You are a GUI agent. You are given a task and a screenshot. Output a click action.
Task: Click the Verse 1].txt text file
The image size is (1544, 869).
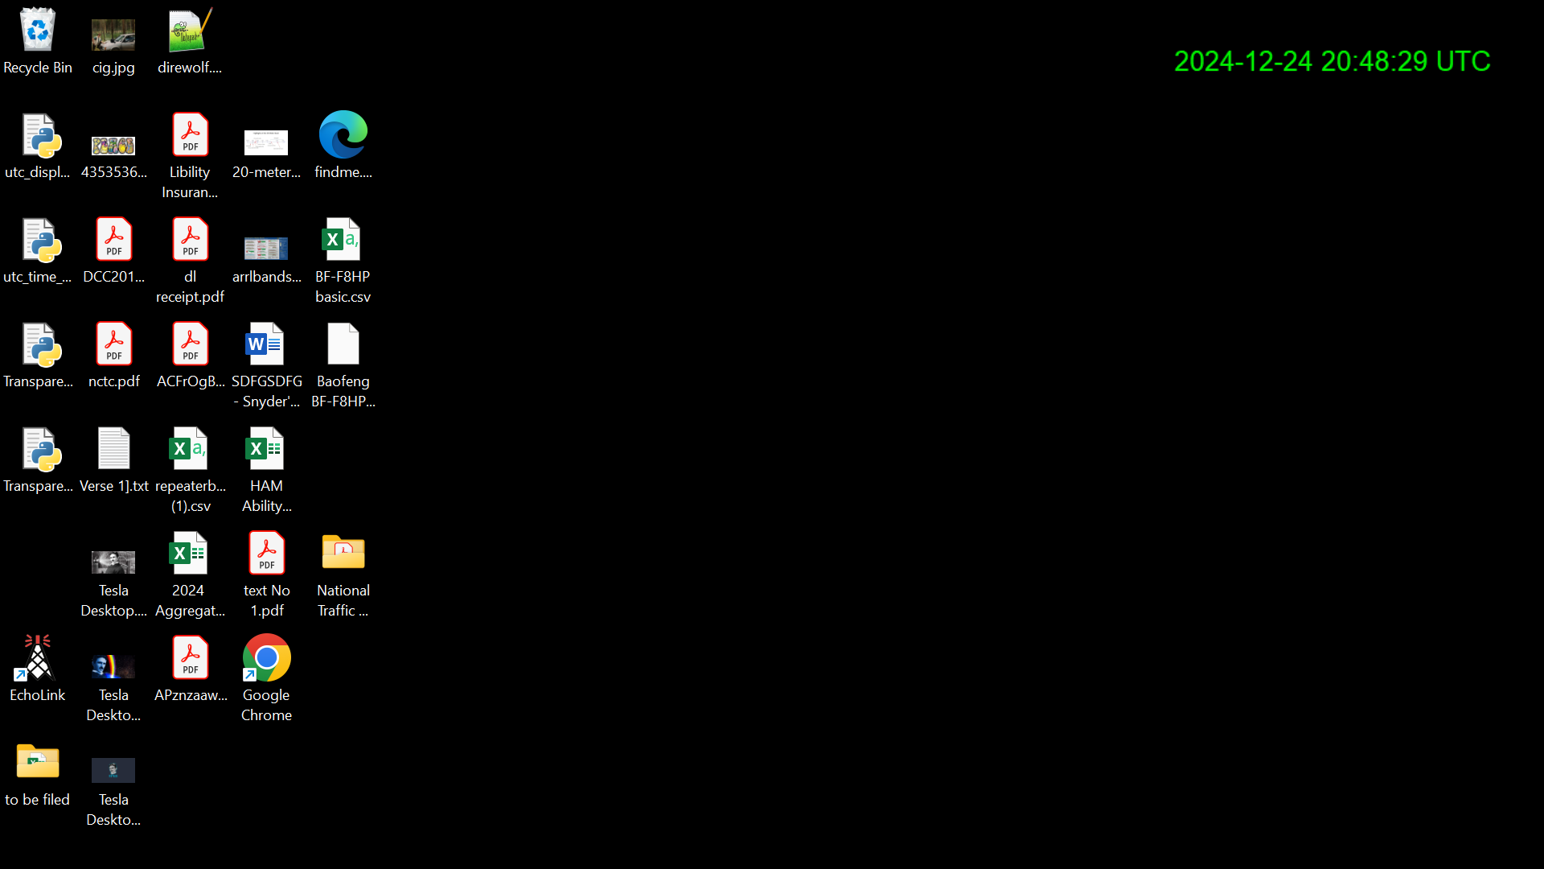(113, 460)
